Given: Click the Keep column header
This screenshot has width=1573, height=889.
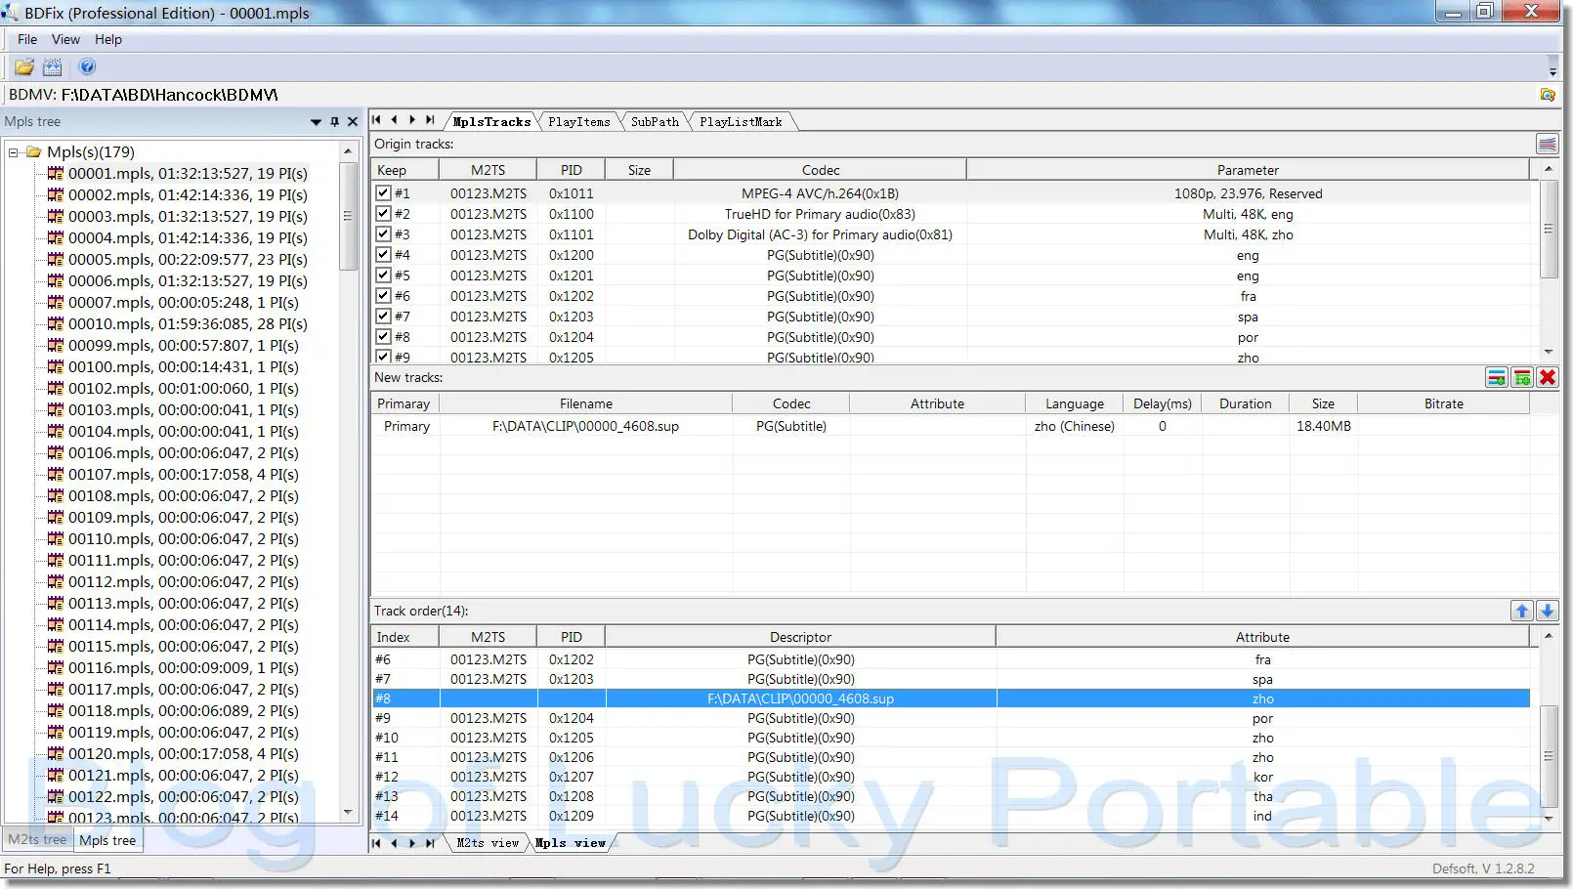Looking at the screenshot, I should tap(405, 170).
